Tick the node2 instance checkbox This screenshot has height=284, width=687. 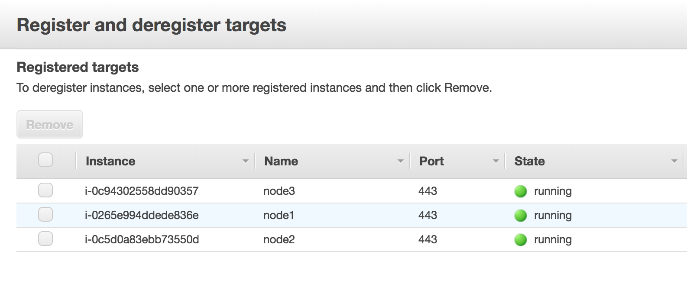coord(45,239)
